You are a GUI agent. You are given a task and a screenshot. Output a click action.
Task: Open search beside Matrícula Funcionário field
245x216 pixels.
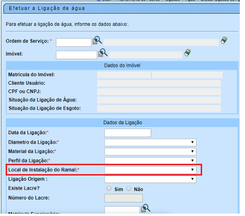coord(146,208)
